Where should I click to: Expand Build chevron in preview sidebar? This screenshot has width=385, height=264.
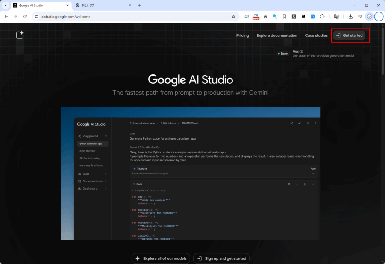tap(106, 174)
